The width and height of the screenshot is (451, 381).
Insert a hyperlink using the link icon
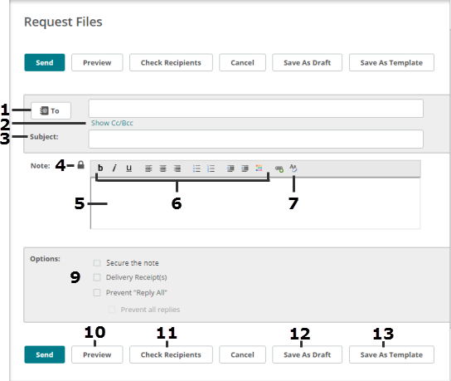tap(279, 169)
